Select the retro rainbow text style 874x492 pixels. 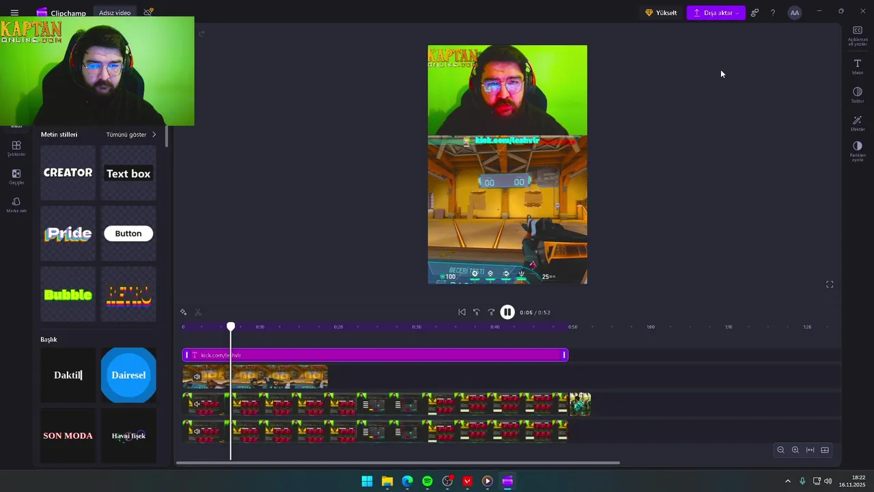pos(128,295)
